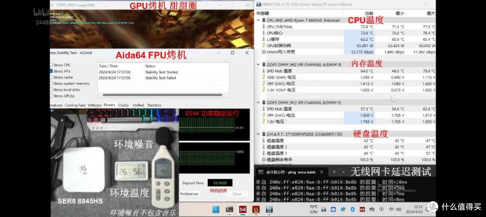Open the HWiNFO taskbar icon

click(269, 209)
